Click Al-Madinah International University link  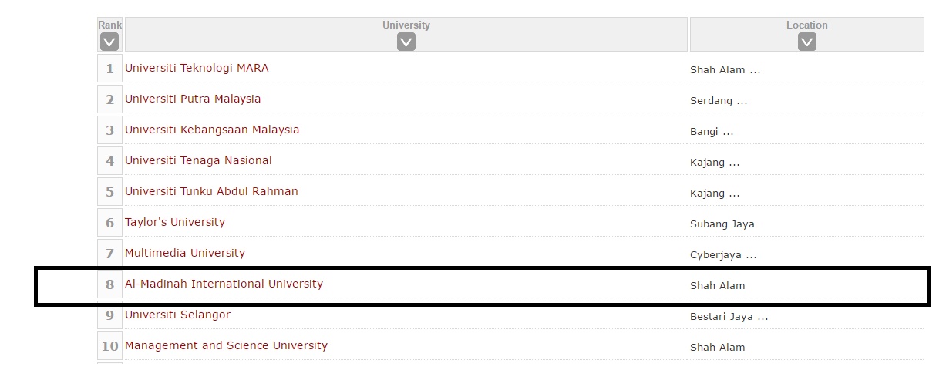pos(224,284)
